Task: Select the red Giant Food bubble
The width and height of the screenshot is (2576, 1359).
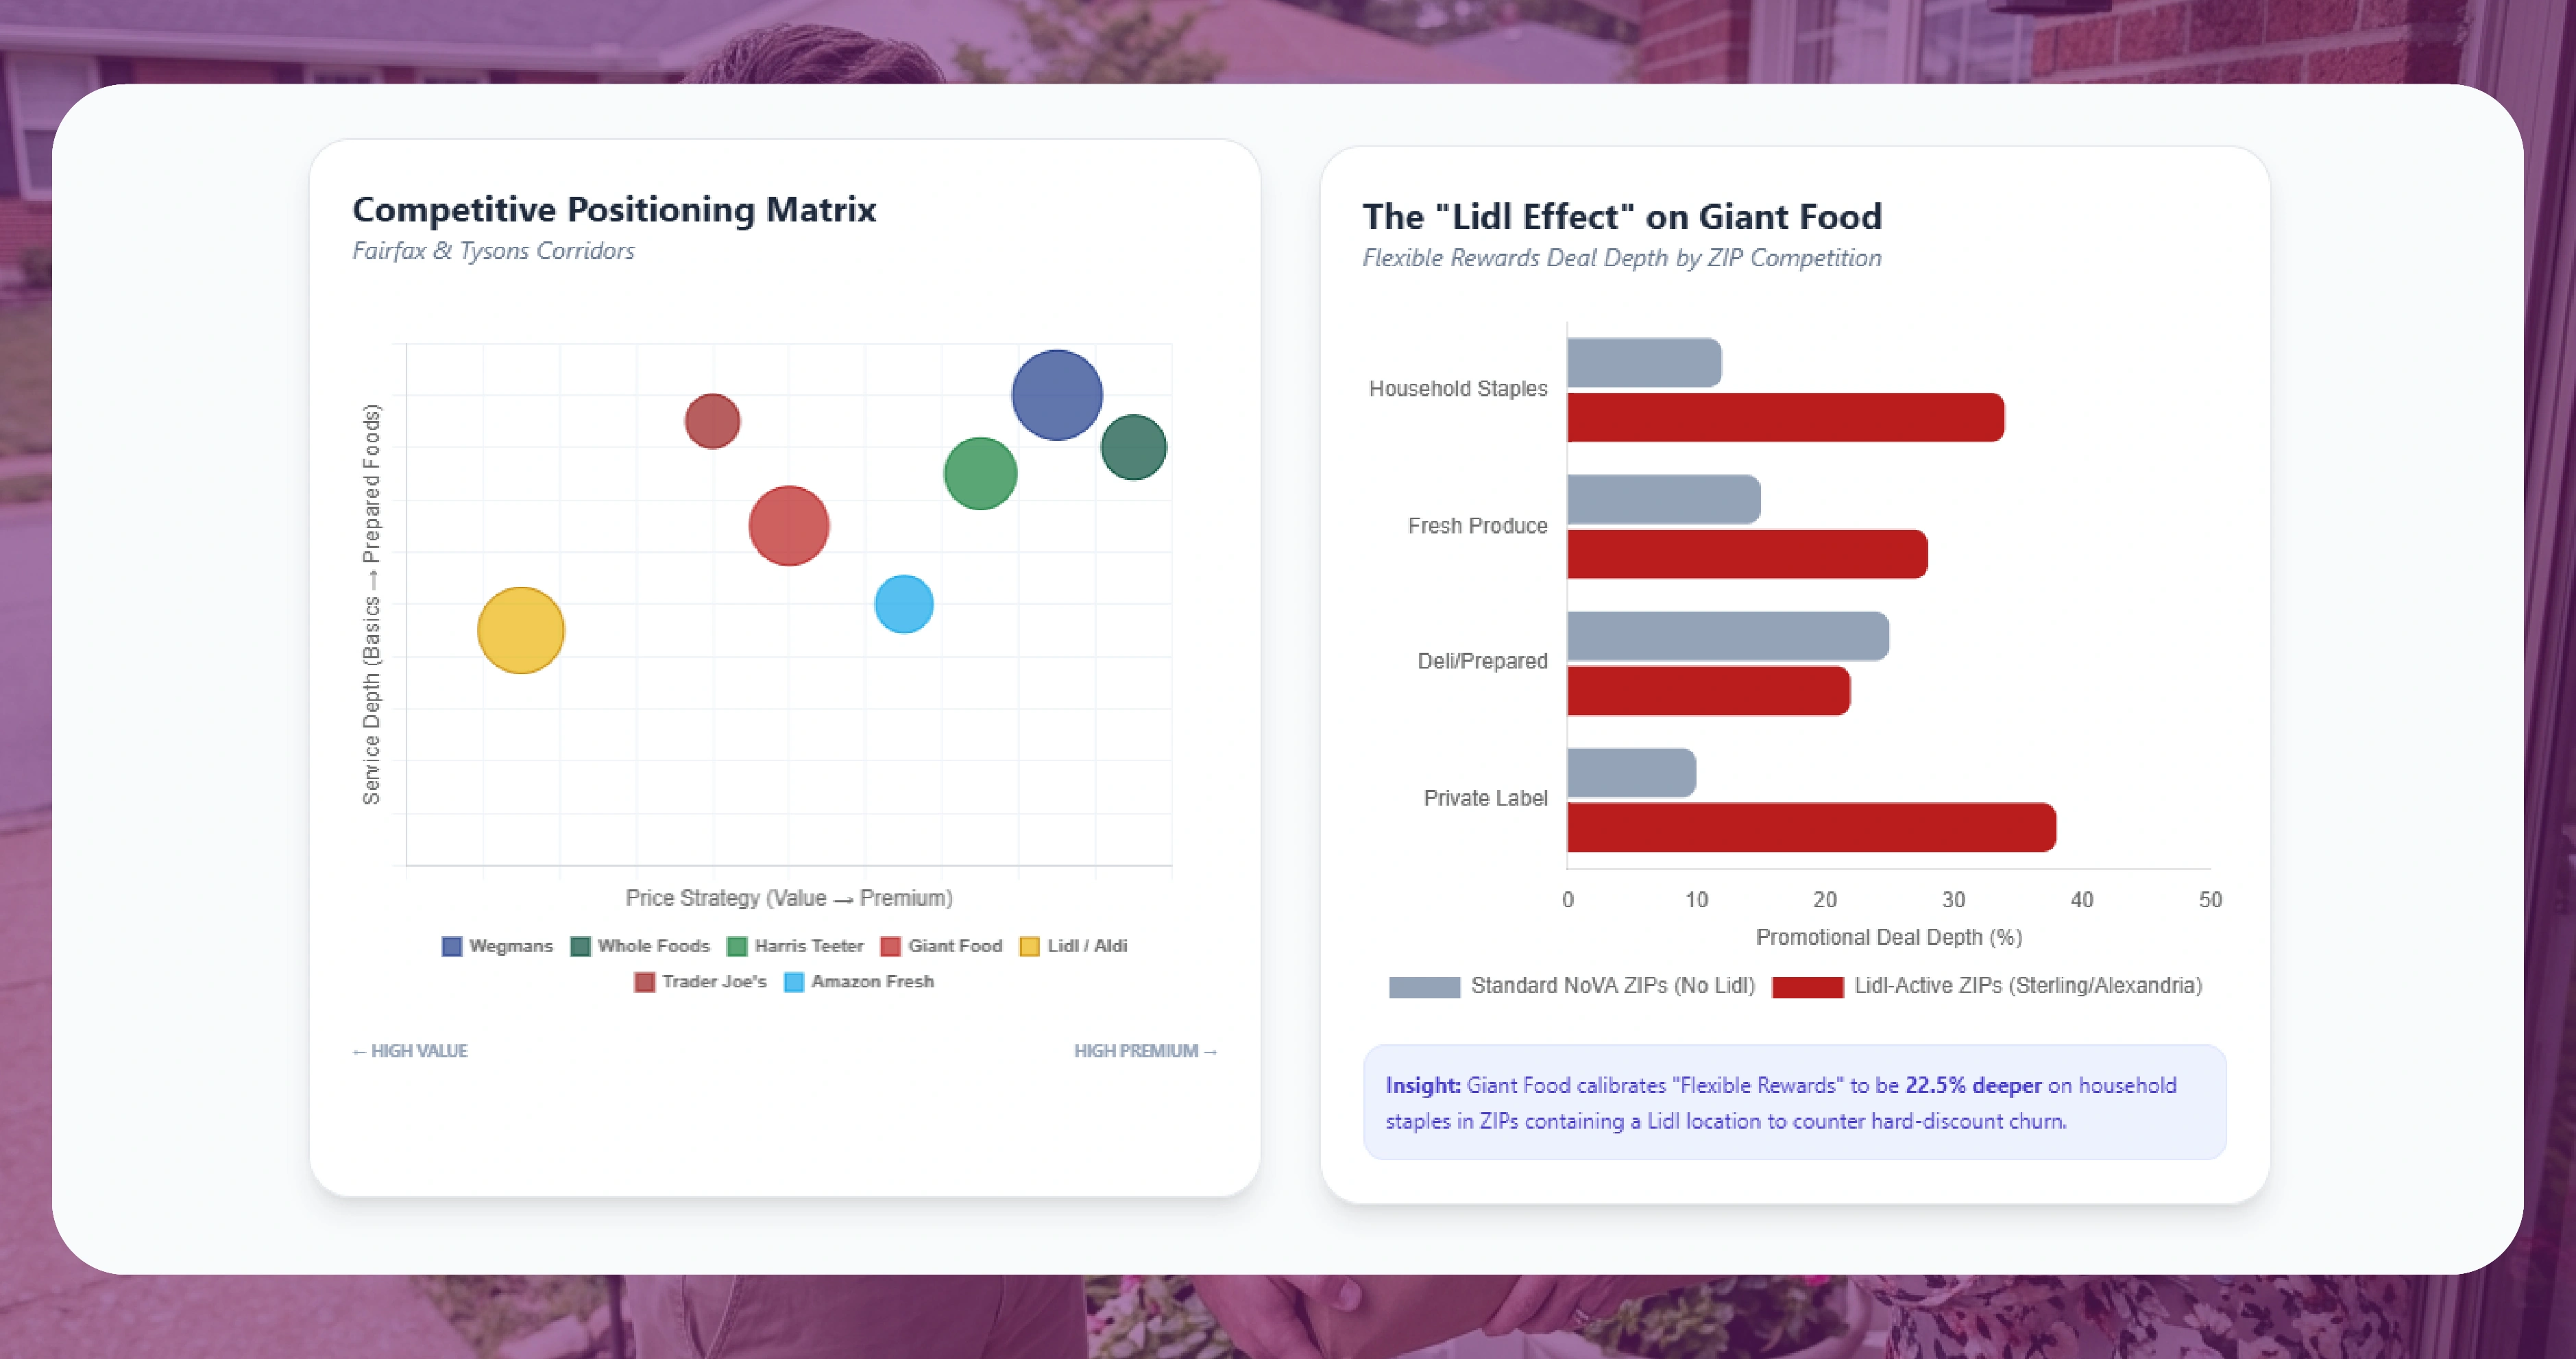Action: click(x=789, y=526)
